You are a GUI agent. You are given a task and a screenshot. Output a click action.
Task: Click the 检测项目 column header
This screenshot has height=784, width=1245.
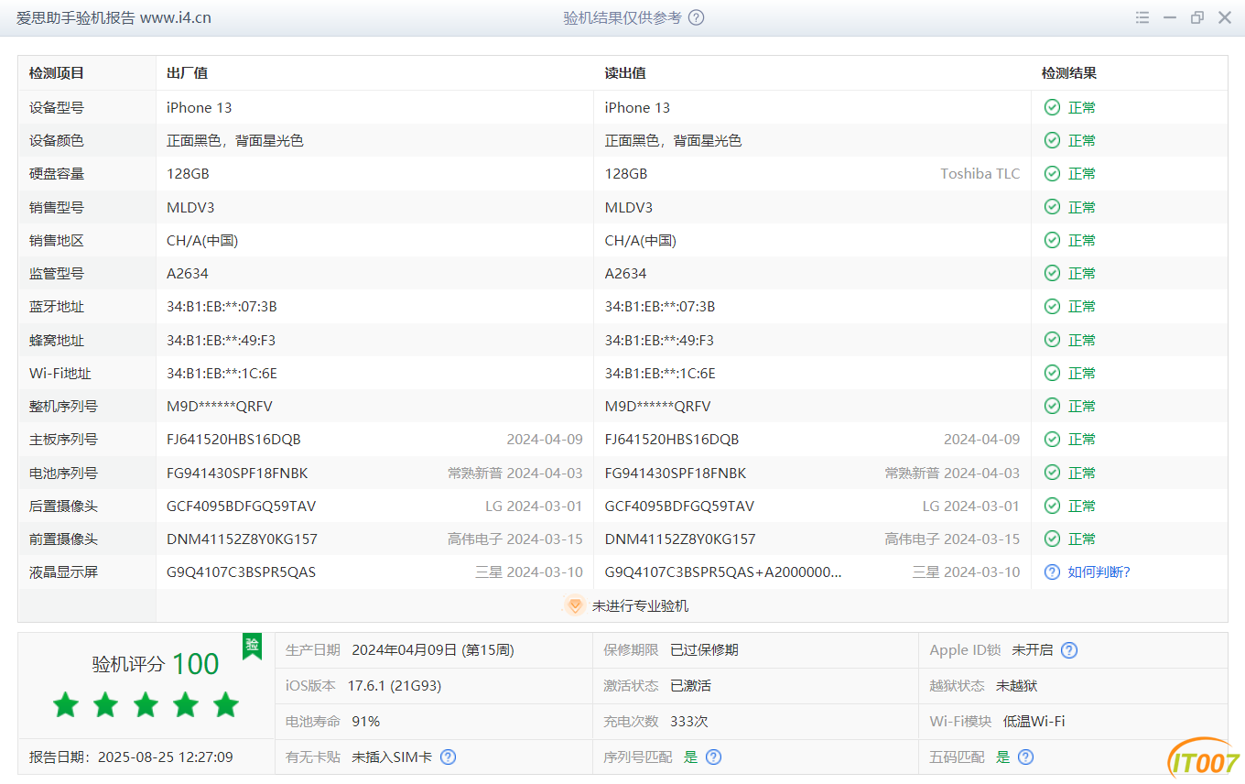coord(57,73)
